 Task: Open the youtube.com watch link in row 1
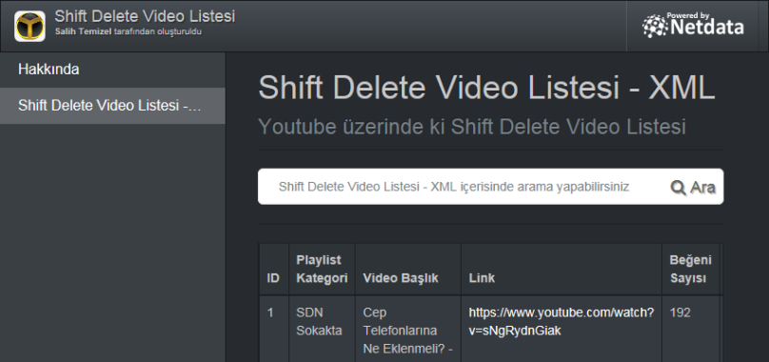click(x=562, y=322)
